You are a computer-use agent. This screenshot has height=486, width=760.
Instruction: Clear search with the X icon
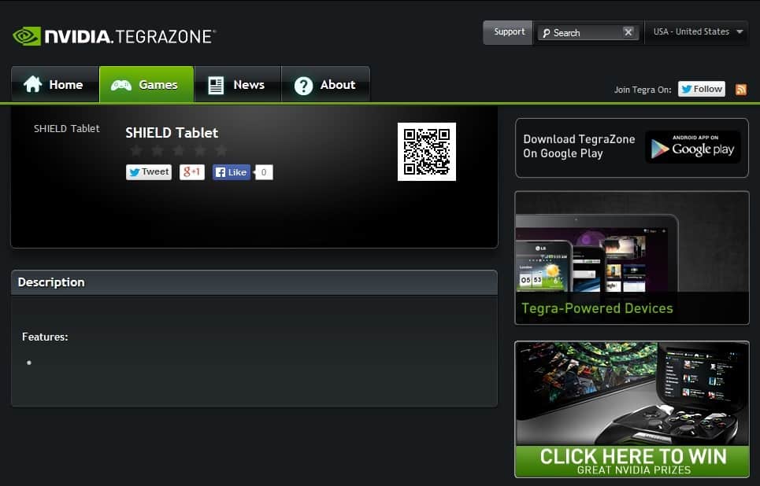(x=628, y=32)
